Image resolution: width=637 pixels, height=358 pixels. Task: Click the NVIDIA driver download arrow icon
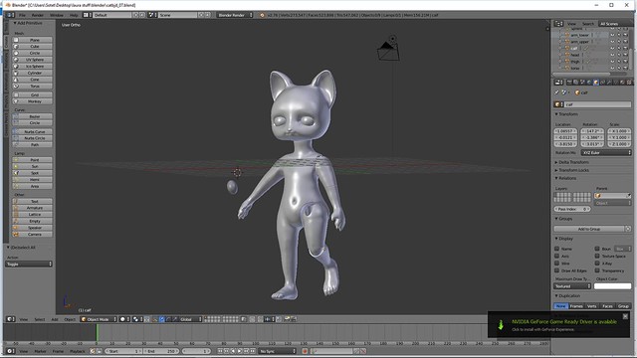501,325
